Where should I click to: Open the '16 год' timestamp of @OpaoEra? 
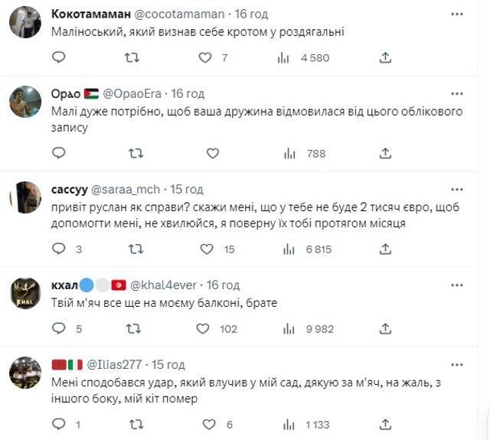[187, 93]
